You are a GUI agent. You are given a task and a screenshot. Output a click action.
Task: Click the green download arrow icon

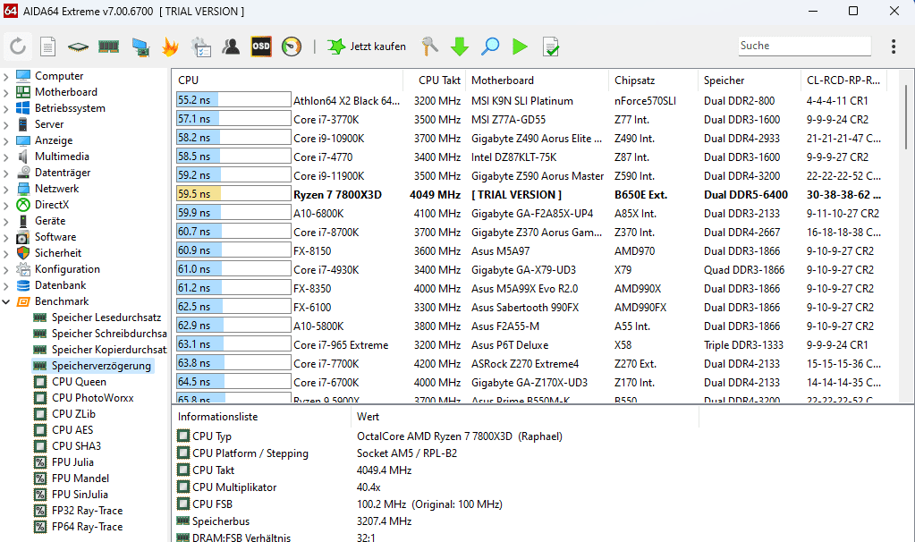tap(460, 47)
